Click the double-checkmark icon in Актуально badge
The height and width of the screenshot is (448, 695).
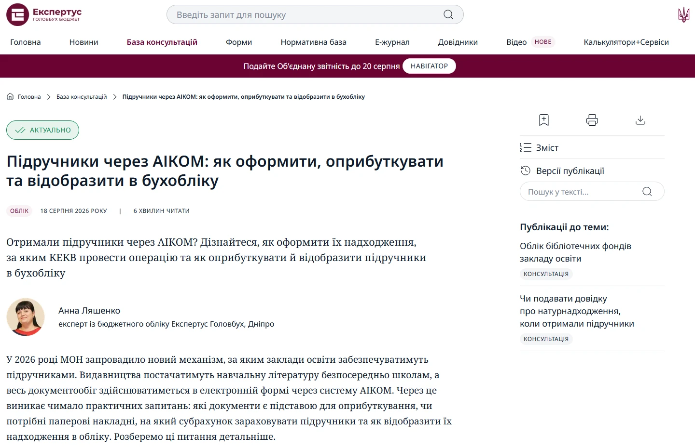pos(20,130)
